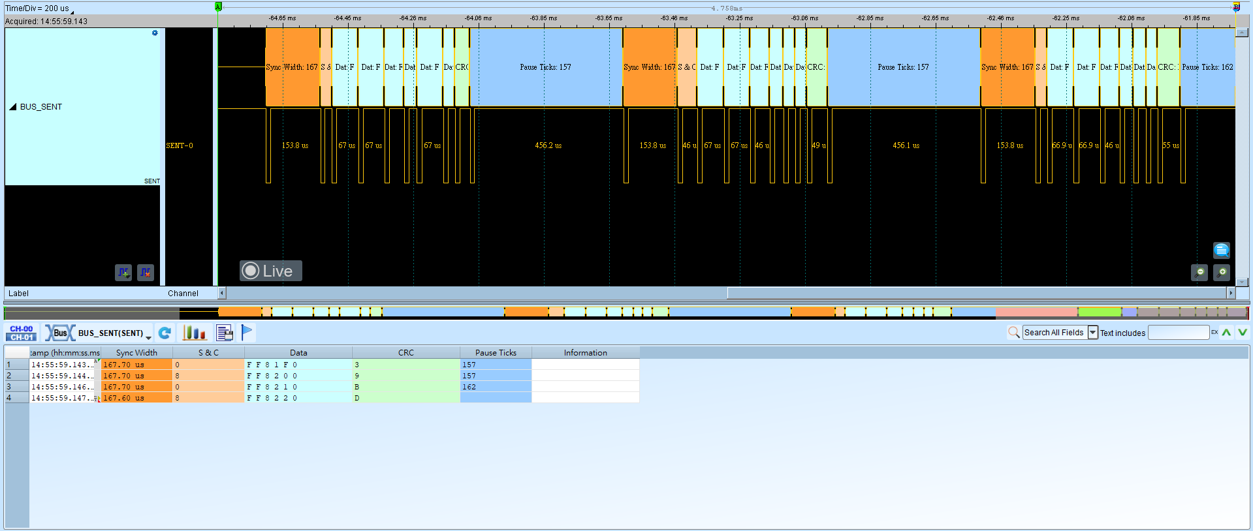Select report row 3 number cell
The height and width of the screenshot is (531, 1253).
tap(17, 387)
